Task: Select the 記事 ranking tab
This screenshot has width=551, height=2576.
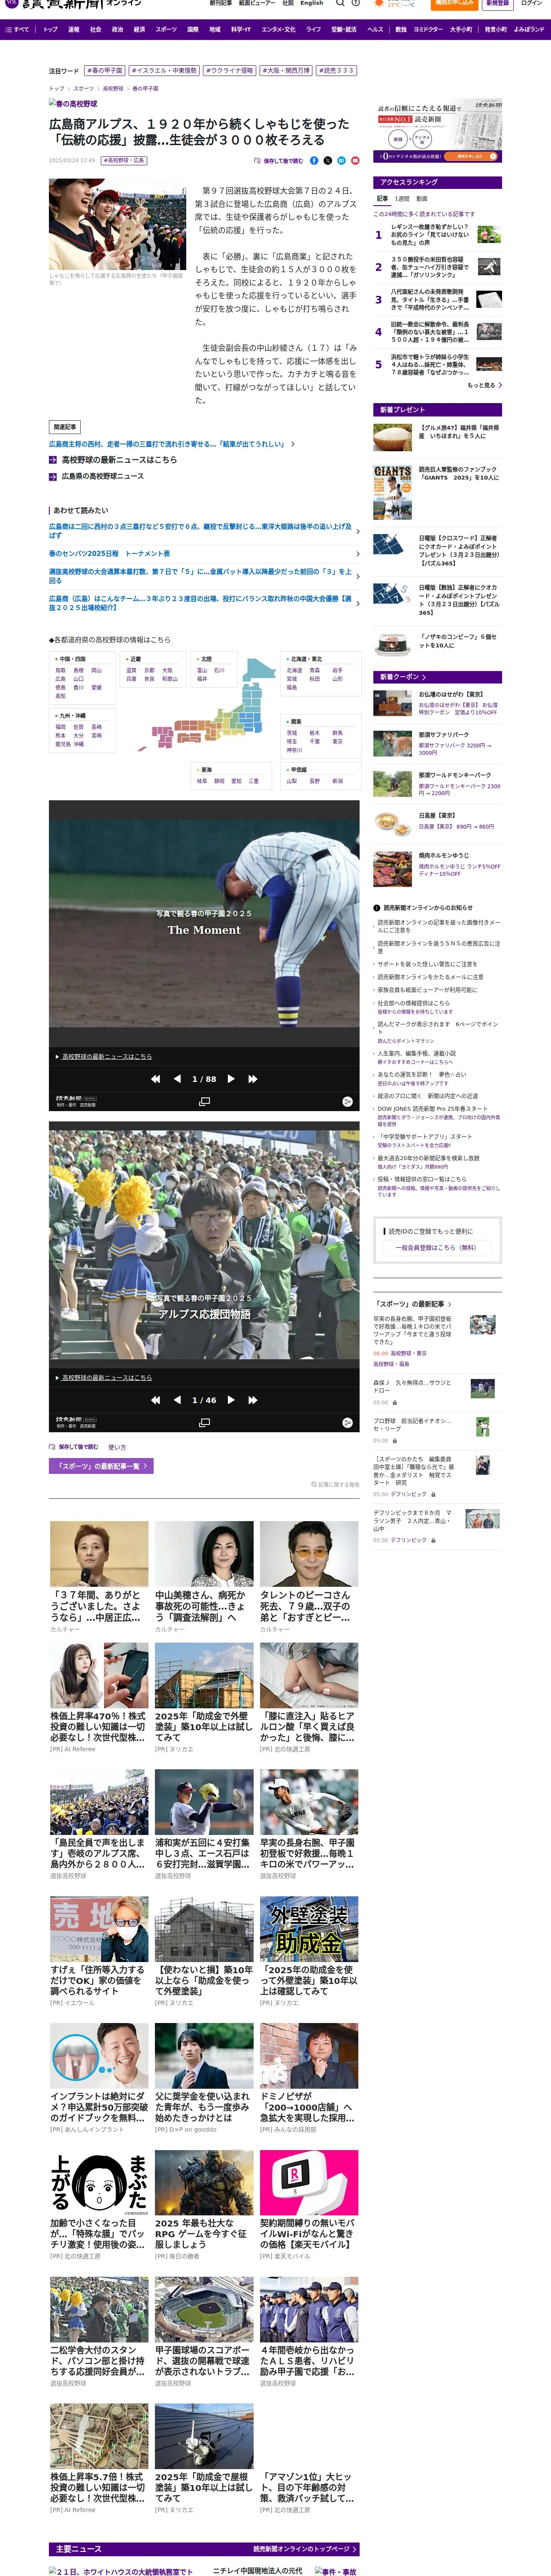Action: point(382,199)
